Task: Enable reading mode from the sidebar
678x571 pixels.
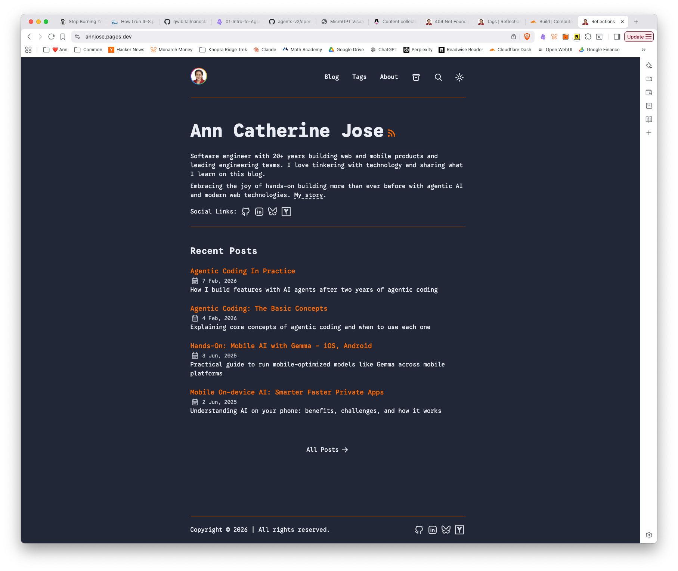Action: pos(649,120)
